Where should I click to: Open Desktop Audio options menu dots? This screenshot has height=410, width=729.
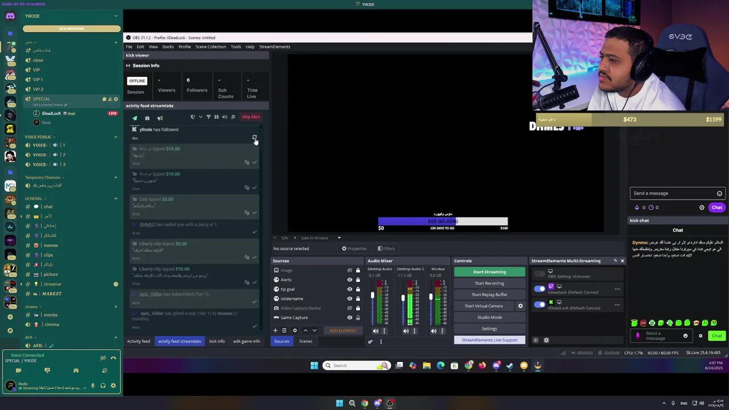pyautogui.click(x=384, y=331)
